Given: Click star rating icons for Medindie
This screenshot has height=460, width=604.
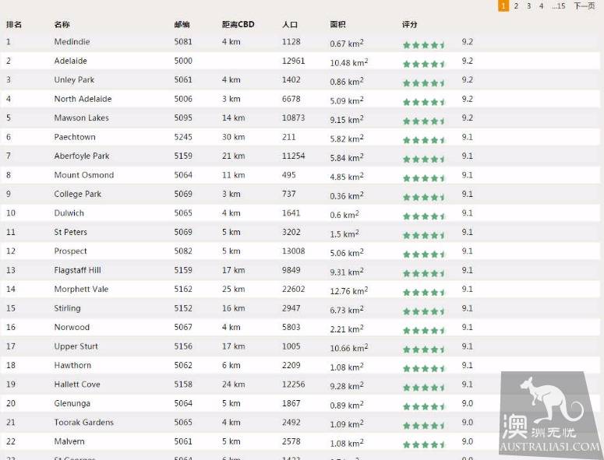Looking at the screenshot, I should coord(424,45).
